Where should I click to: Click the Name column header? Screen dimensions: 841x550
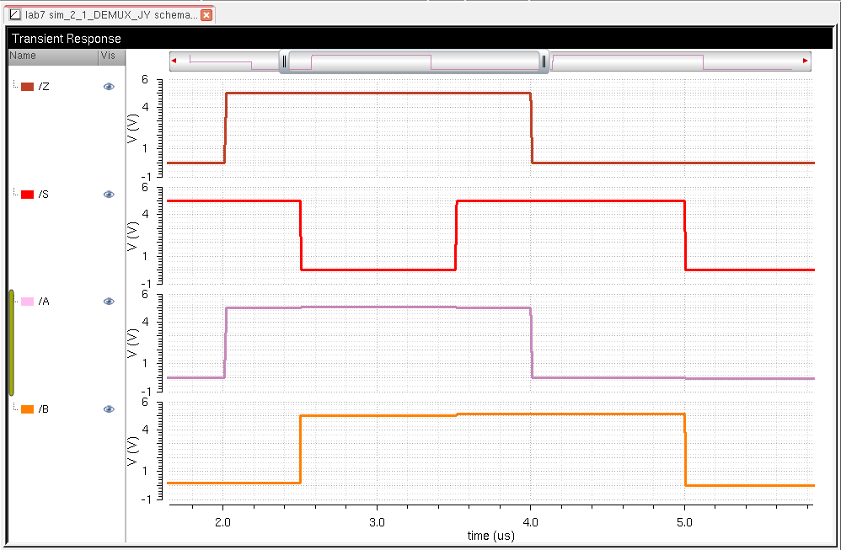(x=51, y=56)
